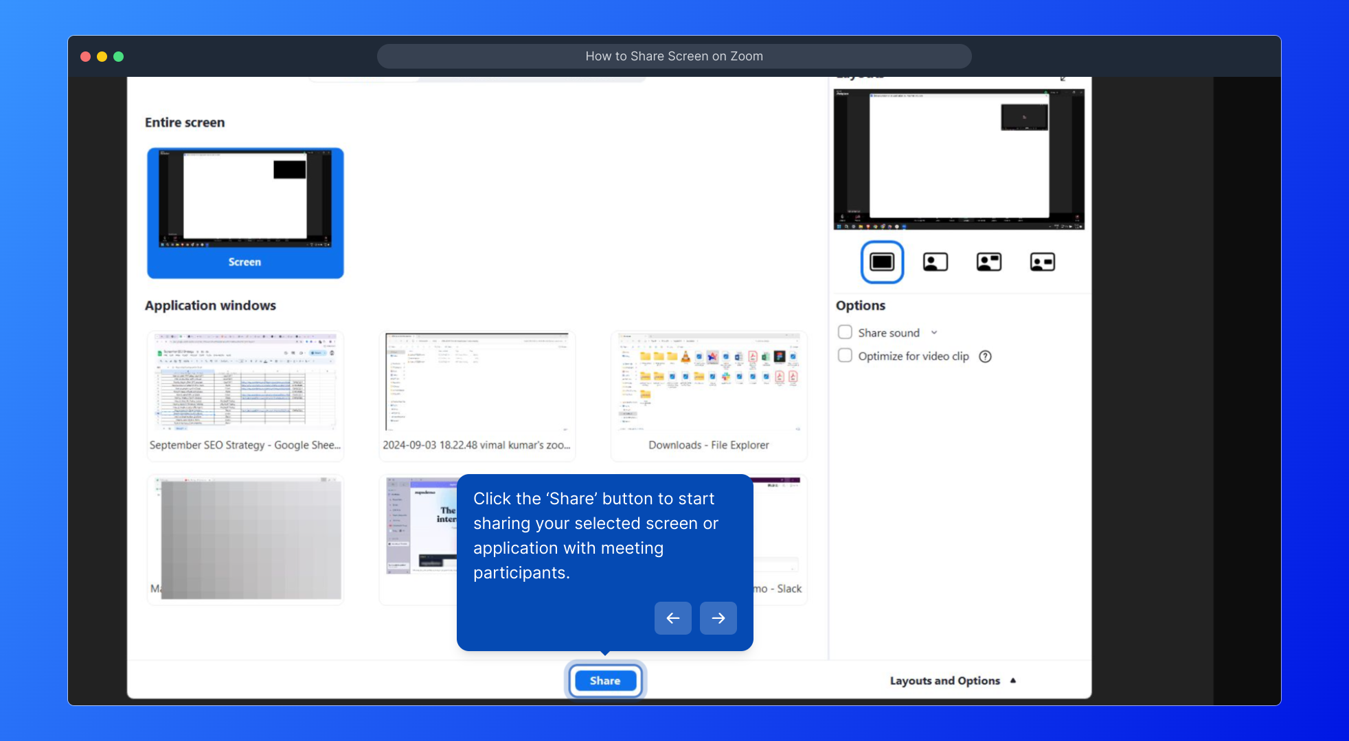The width and height of the screenshot is (1349, 741).
Task: Pick the side-by-side presenter layout icon
Action: 1042,262
